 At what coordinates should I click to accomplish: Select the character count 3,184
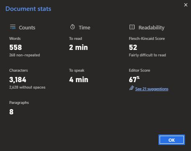(x=18, y=80)
